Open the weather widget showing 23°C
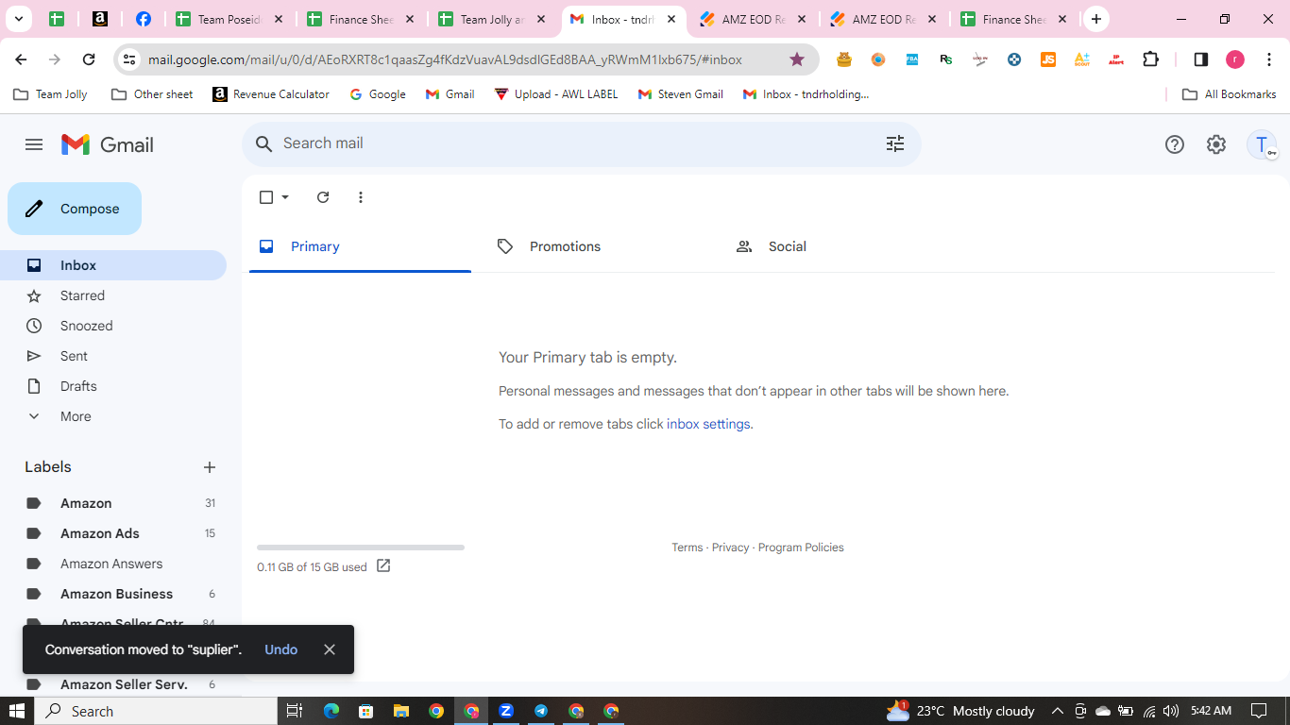1290x725 pixels. (x=960, y=711)
